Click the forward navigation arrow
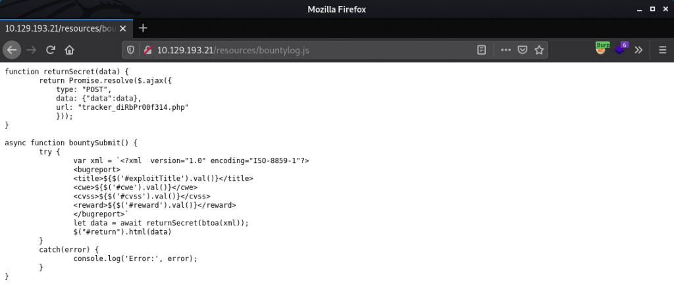 [x=32, y=49]
